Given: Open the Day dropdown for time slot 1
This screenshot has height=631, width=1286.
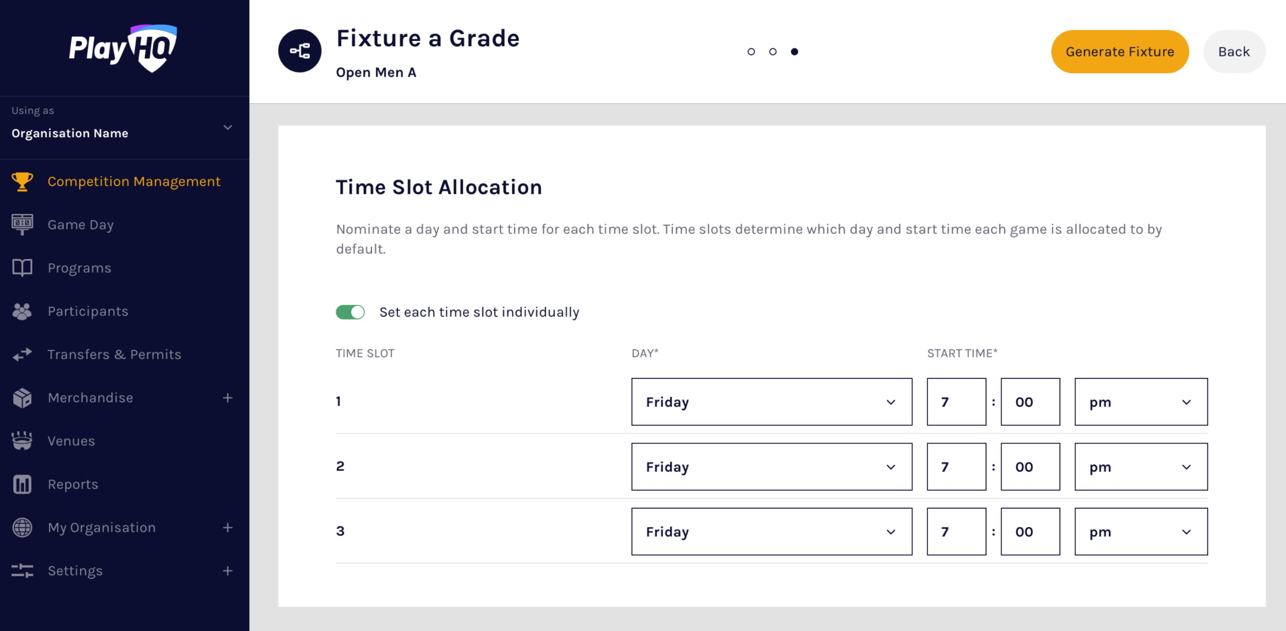Looking at the screenshot, I should click(772, 402).
